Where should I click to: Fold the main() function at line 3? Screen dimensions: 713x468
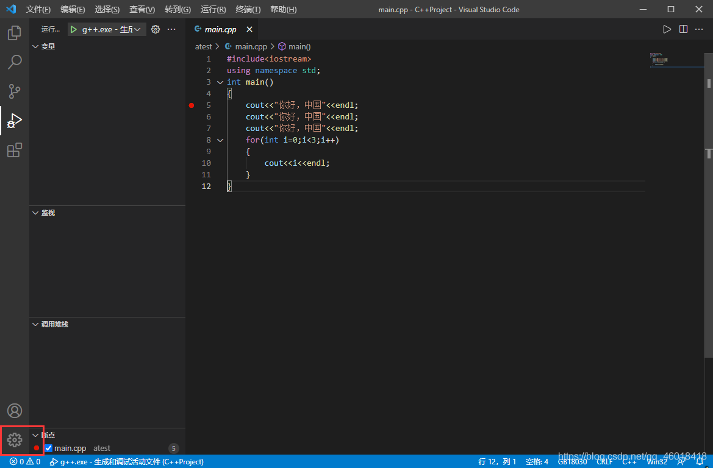click(220, 82)
